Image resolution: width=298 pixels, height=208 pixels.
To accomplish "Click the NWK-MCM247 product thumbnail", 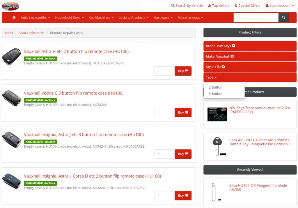I will tap(12, 140).
